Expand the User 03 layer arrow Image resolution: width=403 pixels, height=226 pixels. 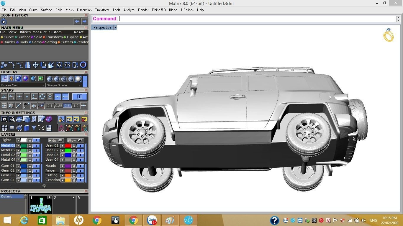(62, 155)
